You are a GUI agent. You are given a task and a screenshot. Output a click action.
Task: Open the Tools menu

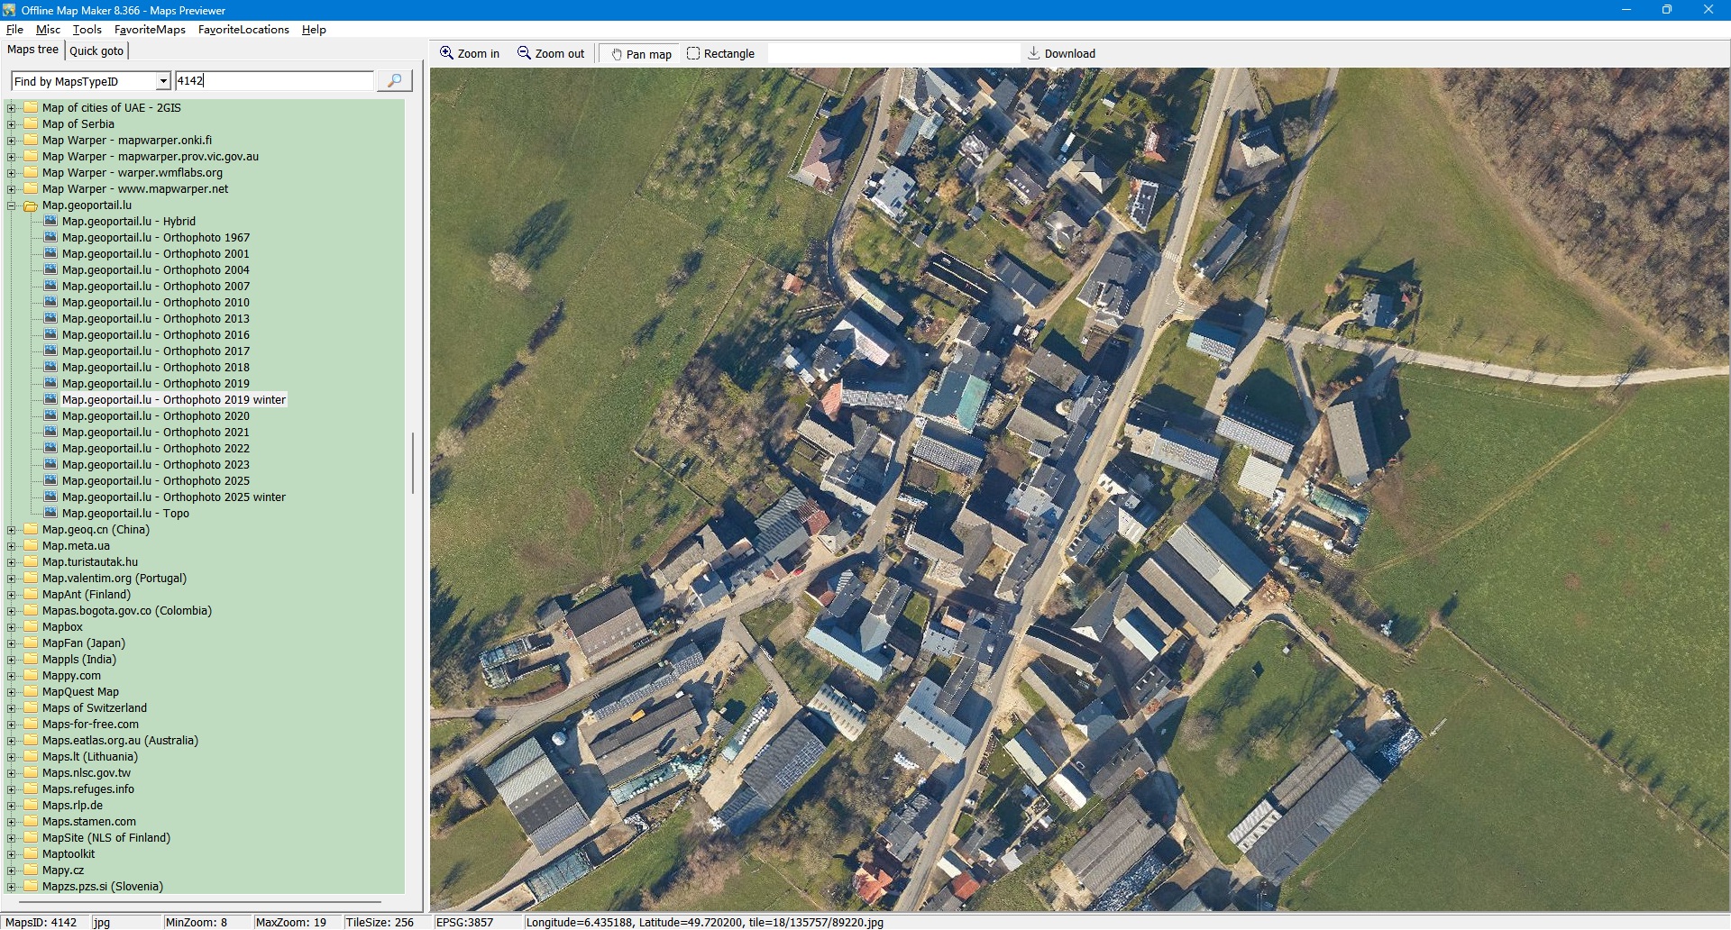(87, 30)
